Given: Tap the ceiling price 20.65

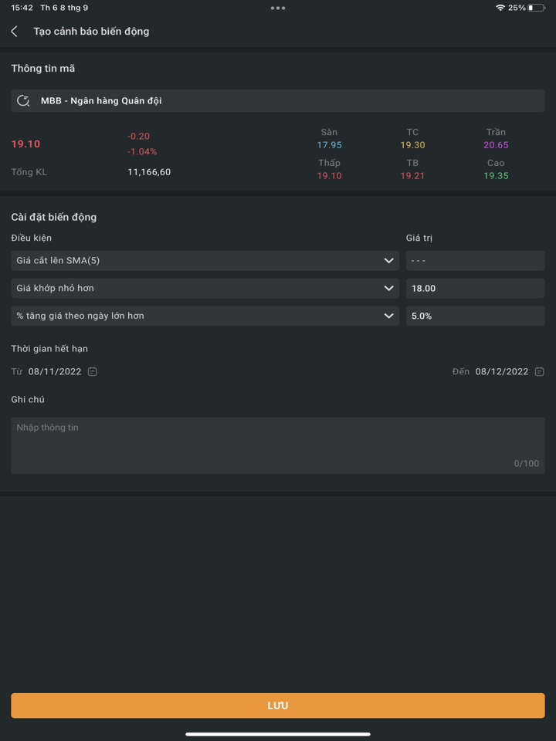Looking at the screenshot, I should (x=496, y=145).
